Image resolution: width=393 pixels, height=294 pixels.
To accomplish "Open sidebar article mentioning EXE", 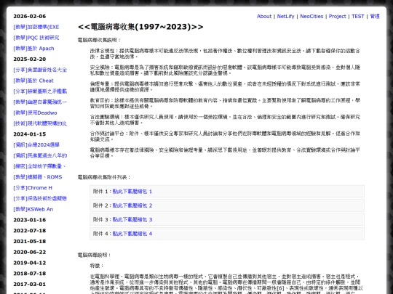I will coord(36,27).
